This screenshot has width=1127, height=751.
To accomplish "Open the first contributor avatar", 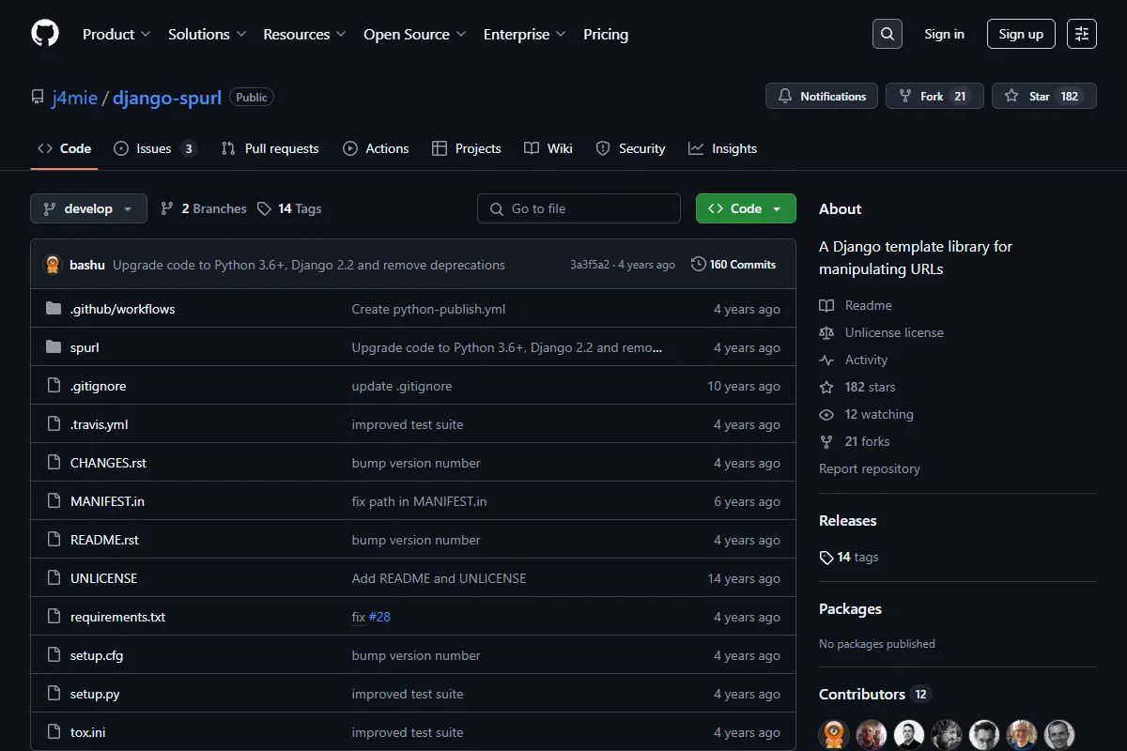I will coord(834,734).
